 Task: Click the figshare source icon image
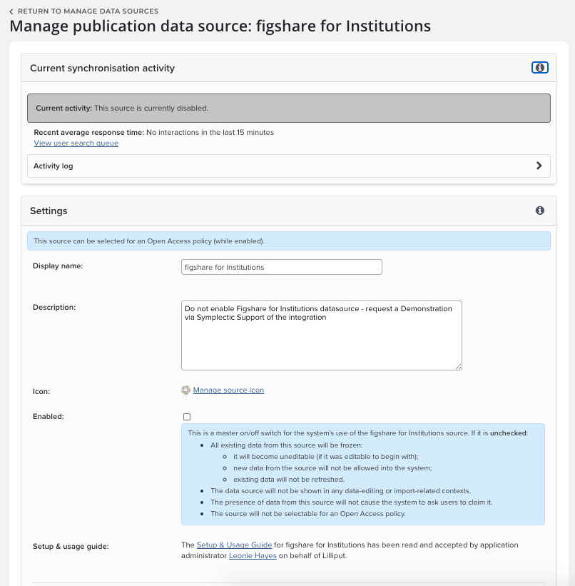pyautogui.click(x=186, y=390)
